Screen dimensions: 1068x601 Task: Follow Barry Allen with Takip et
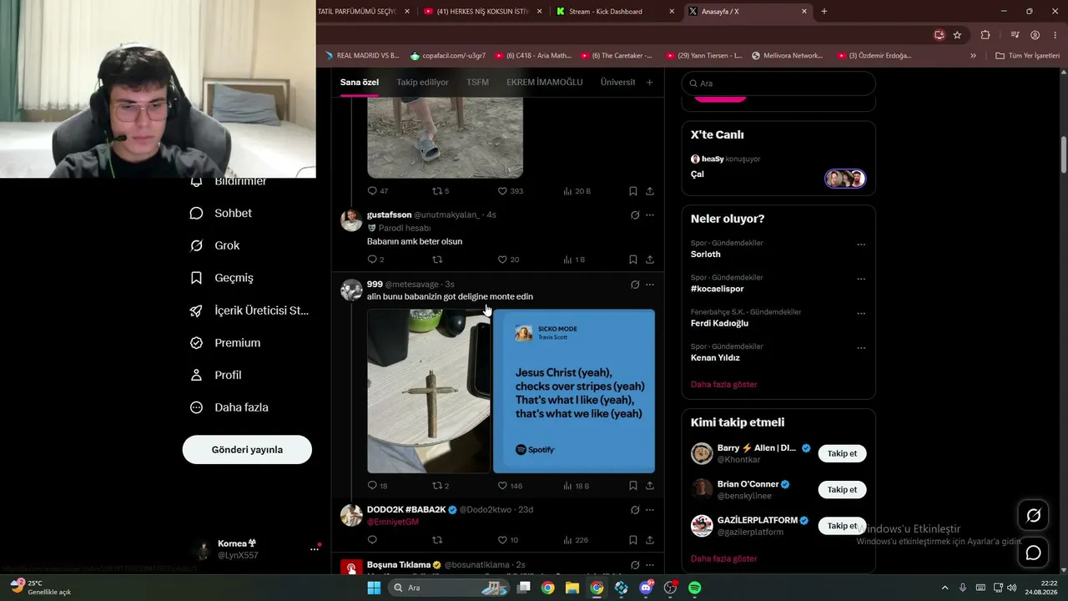tap(842, 453)
